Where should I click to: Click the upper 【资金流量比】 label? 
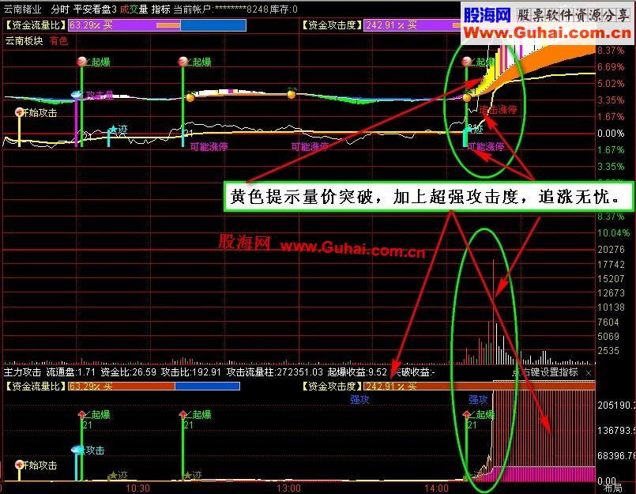point(36,25)
